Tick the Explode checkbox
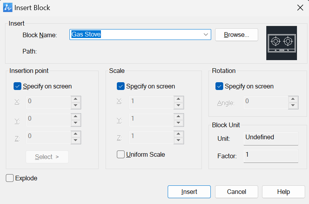309x204 pixels. (x=10, y=178)
